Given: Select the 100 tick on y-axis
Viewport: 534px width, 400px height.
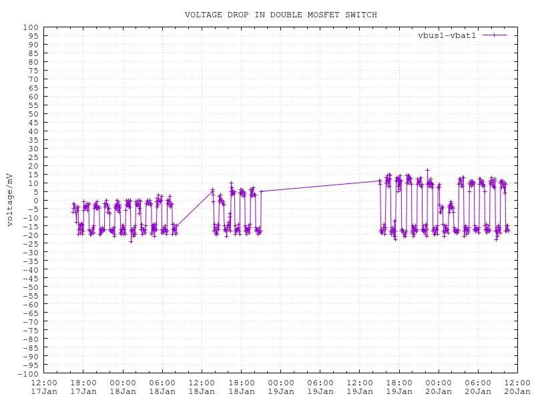Looking at the screenshot, I should [x=31, y=27].
